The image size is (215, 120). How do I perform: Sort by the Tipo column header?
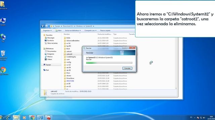115,34
